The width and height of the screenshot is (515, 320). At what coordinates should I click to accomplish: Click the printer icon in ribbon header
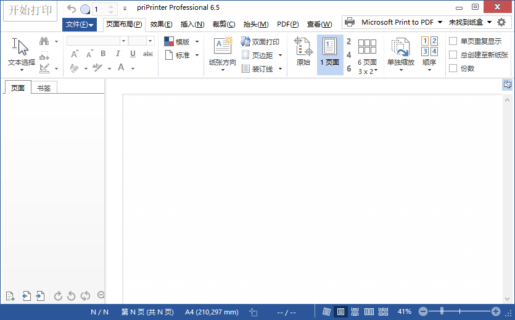[x=350, y=22]
